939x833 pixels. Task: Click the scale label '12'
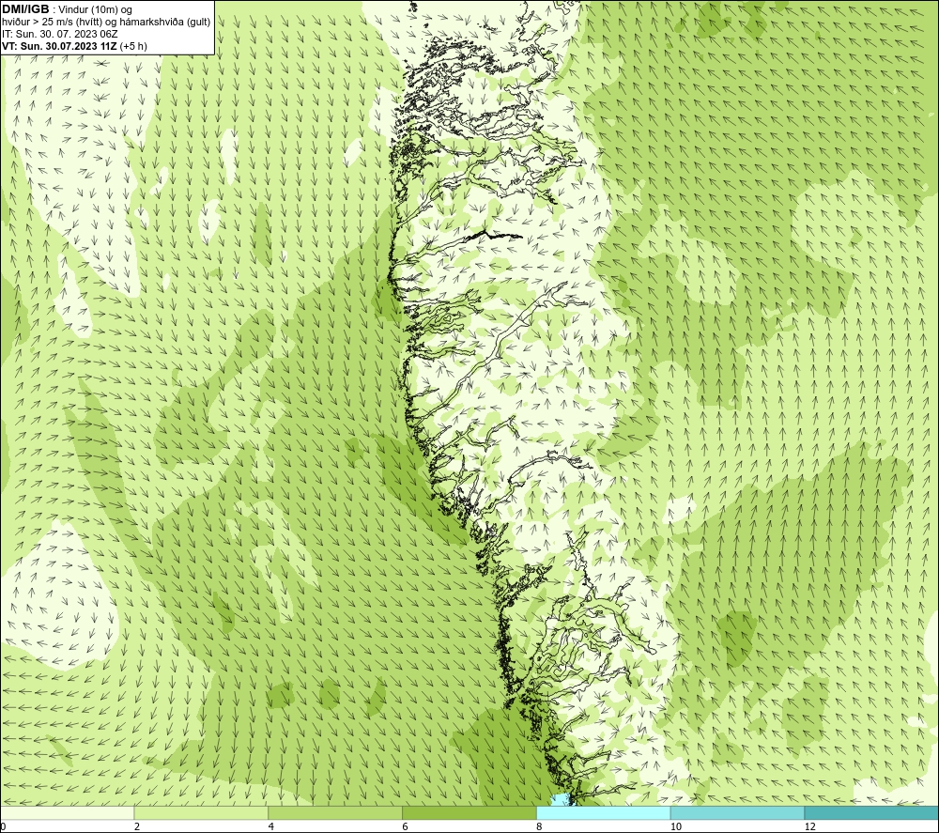810,826
